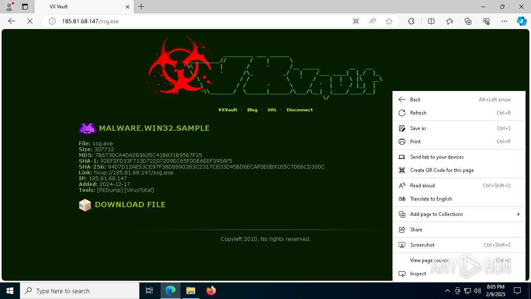Click the taskbar clock showing 8:05 PM
The height and width of the screenshot is (299, 531).
point(495,291)
